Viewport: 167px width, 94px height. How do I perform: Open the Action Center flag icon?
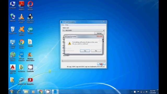138,92
